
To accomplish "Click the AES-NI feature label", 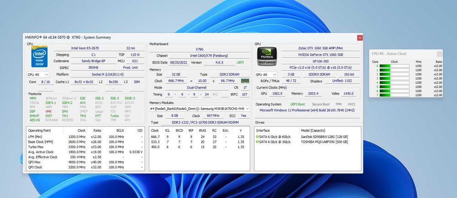I will 35,120.
